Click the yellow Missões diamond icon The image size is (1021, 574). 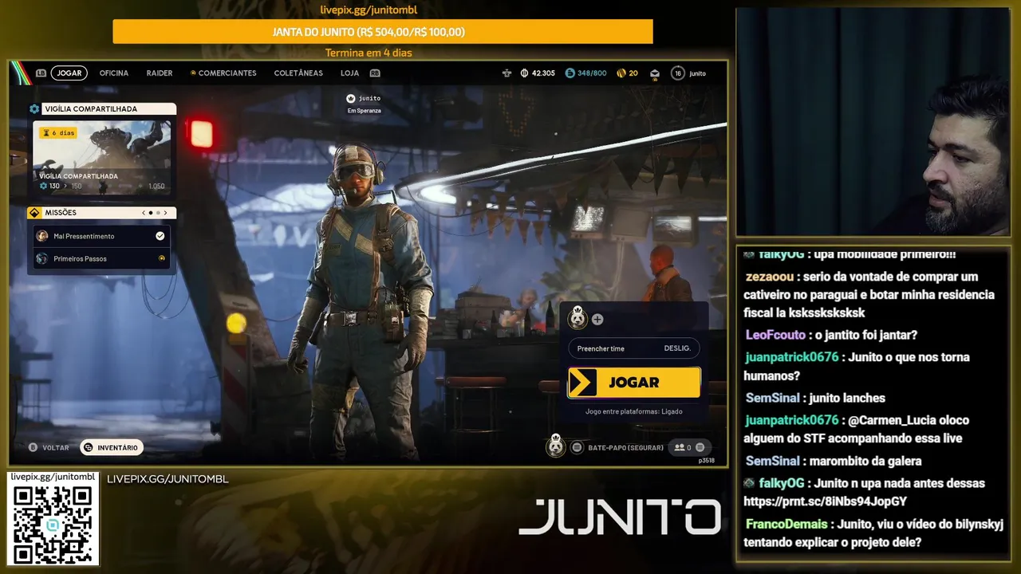(x=34, y=213)
